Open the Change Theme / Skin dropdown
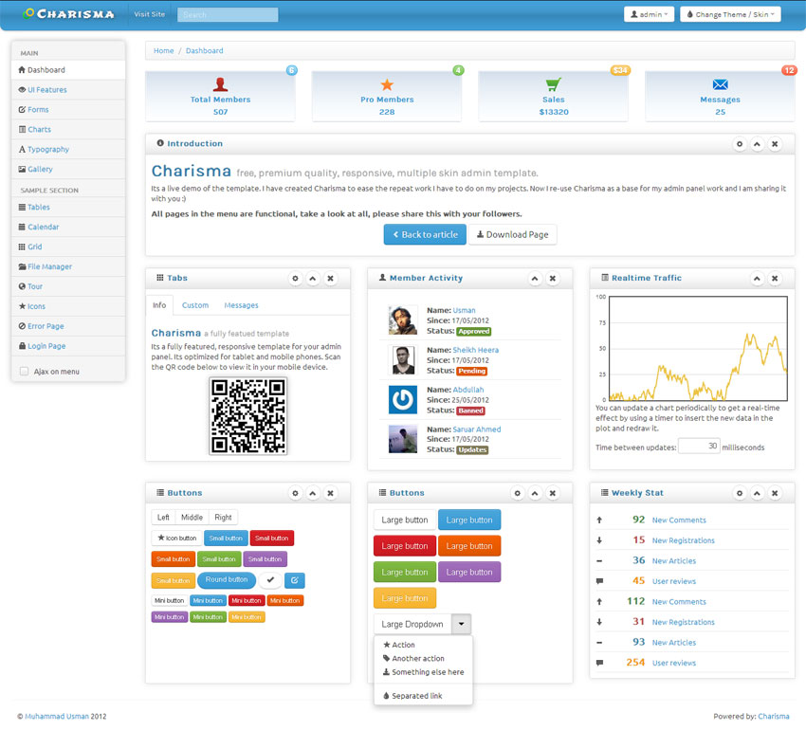 (x=729, y=14)
